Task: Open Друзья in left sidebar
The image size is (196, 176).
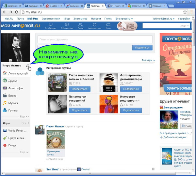Action: 16,81
